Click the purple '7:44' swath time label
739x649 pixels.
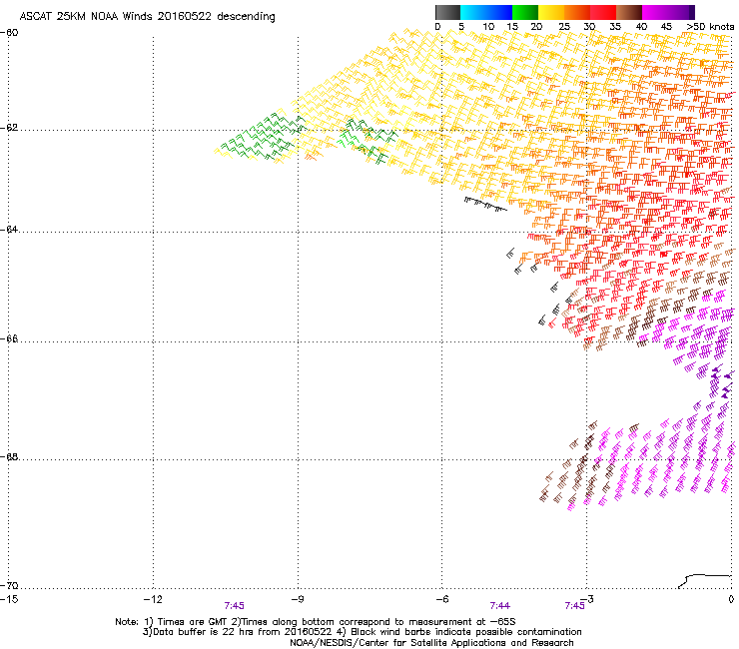click(x=500, y=606)
